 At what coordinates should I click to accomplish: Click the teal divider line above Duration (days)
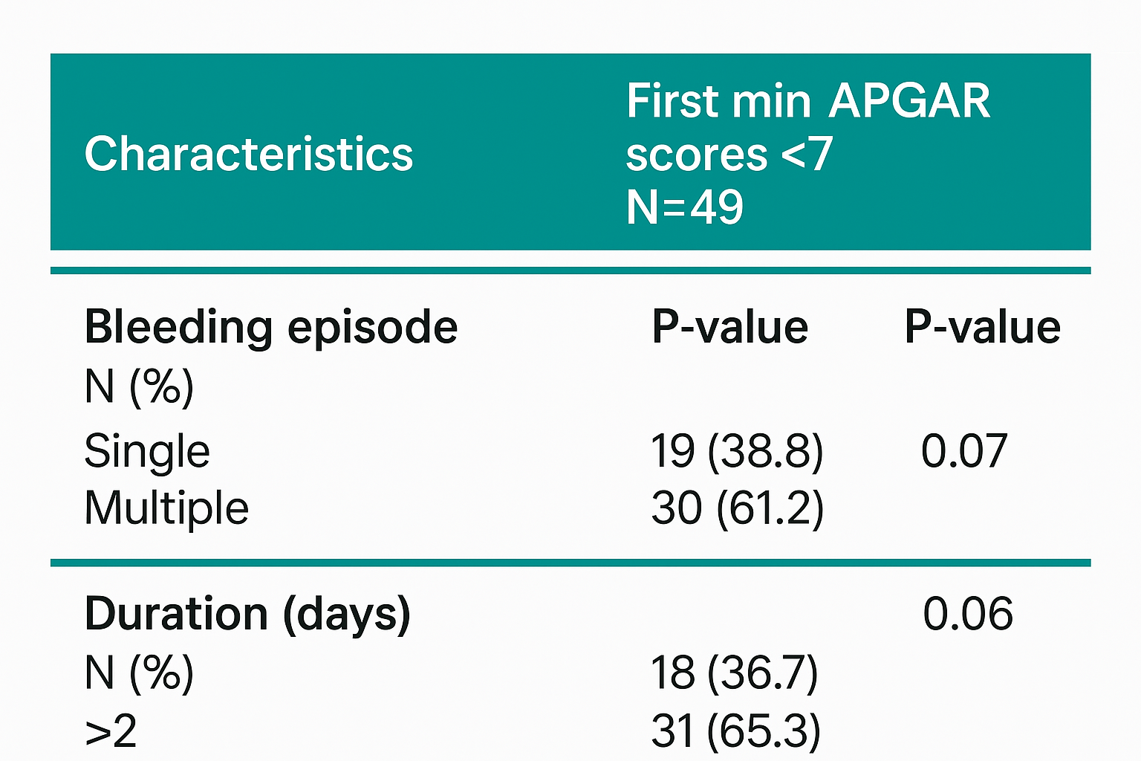point(570,563)
